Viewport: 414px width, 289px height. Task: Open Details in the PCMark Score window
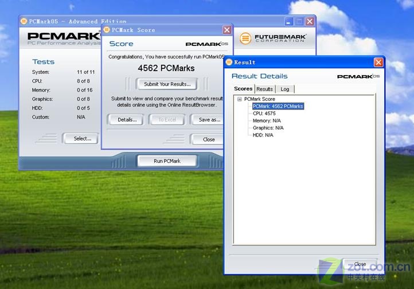click(x=127, y=120)
